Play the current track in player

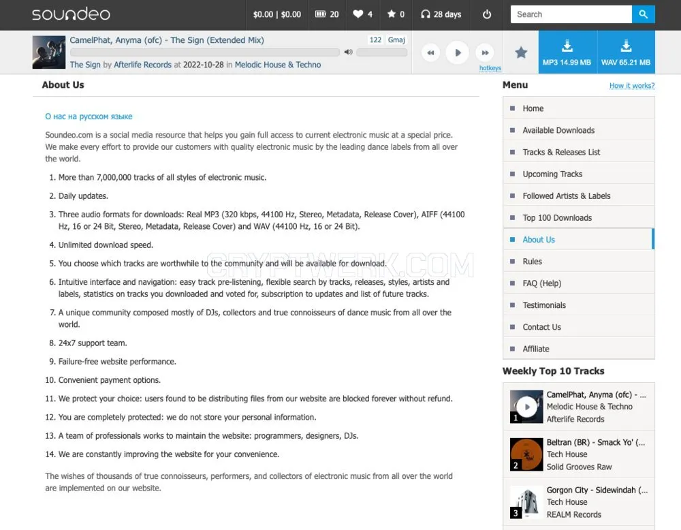point(458,52)
